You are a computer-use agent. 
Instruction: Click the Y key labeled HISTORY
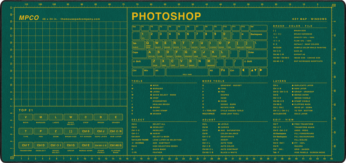[x=195, y=45]
